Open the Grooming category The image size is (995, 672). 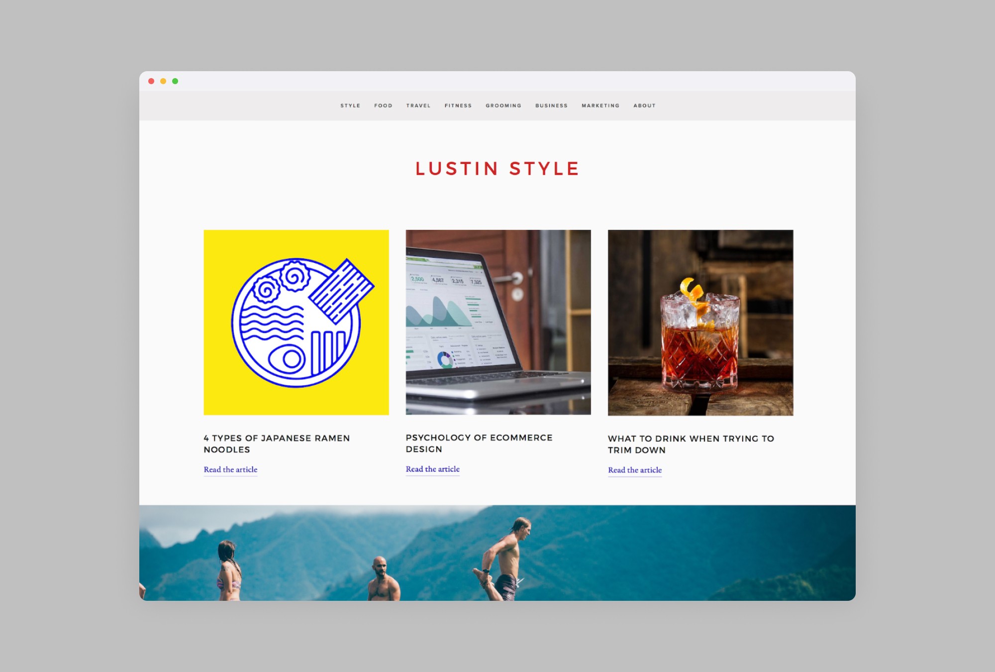click(503, 106)
